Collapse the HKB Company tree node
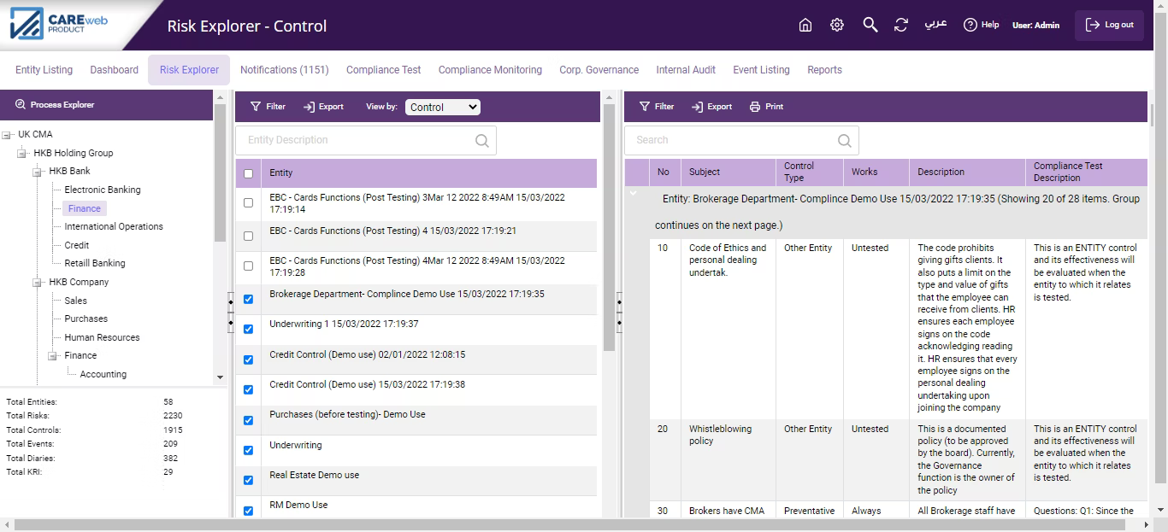The height and width of the screenshot is (532, 1168). coord(36,282)
